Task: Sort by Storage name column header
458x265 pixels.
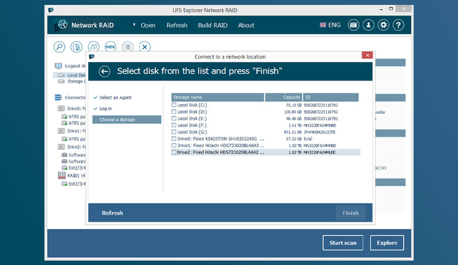Action: point(217,97)
